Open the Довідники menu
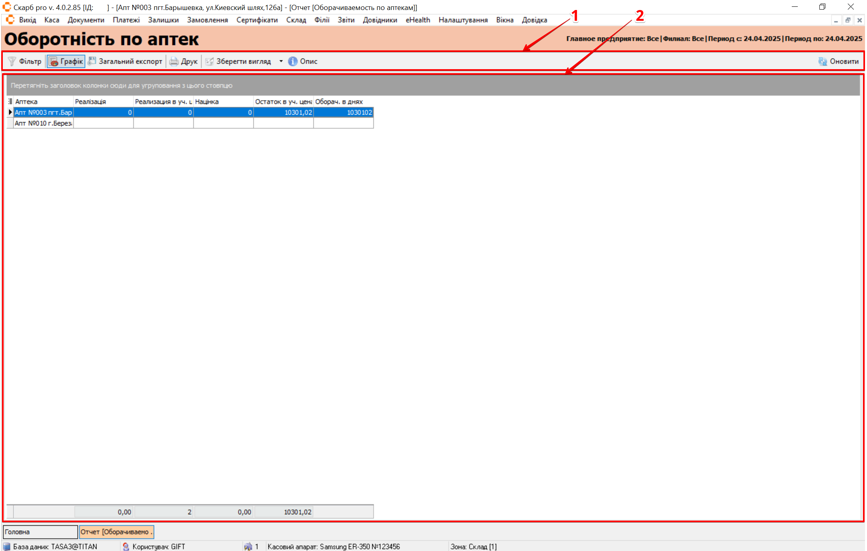This screenshot has height=551, width=867. click(x=380, y=20)
